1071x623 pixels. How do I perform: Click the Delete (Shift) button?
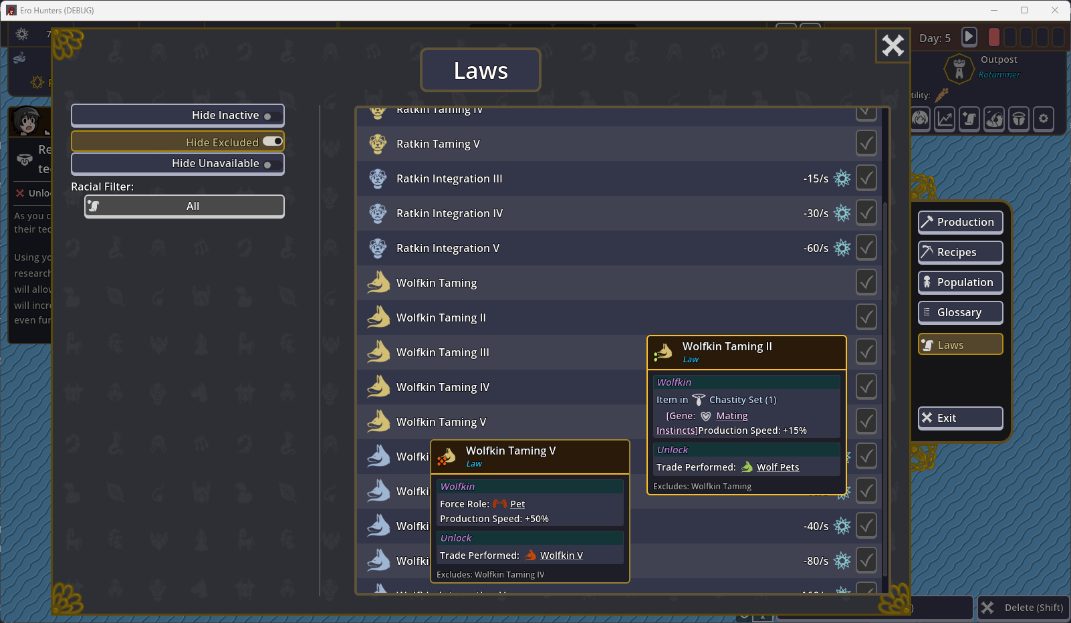1024,608
